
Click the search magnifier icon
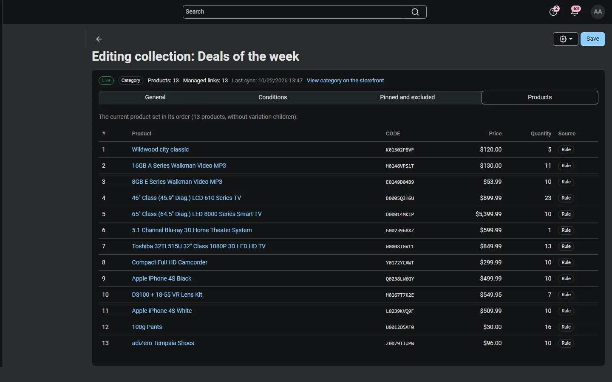[x=415, y=12]
